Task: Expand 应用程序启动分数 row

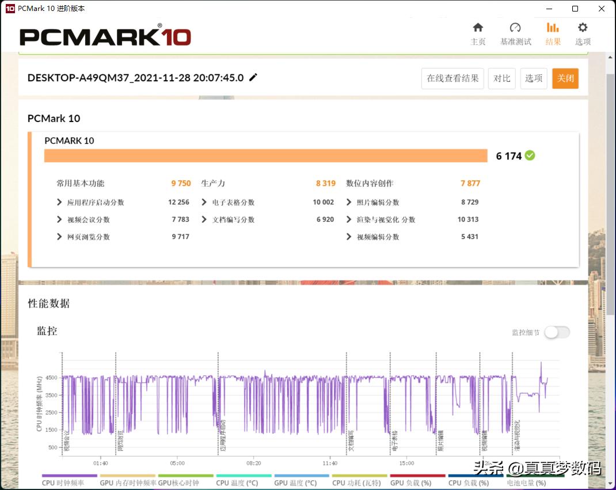Action: click(60, 202)
